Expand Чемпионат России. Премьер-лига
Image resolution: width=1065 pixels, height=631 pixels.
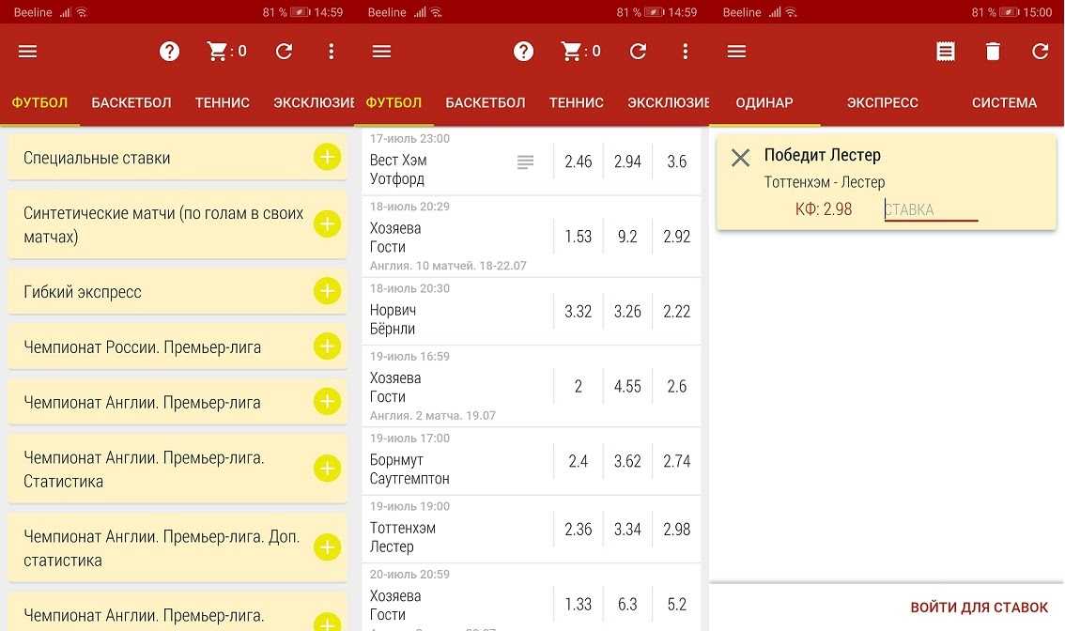(x=327, y=346)
